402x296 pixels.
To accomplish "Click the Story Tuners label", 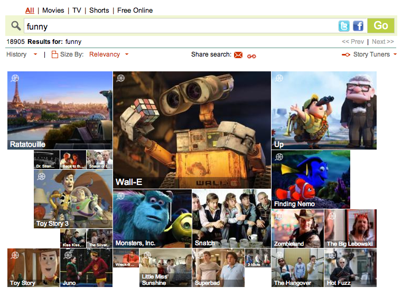I will click(x=371, y=54).
